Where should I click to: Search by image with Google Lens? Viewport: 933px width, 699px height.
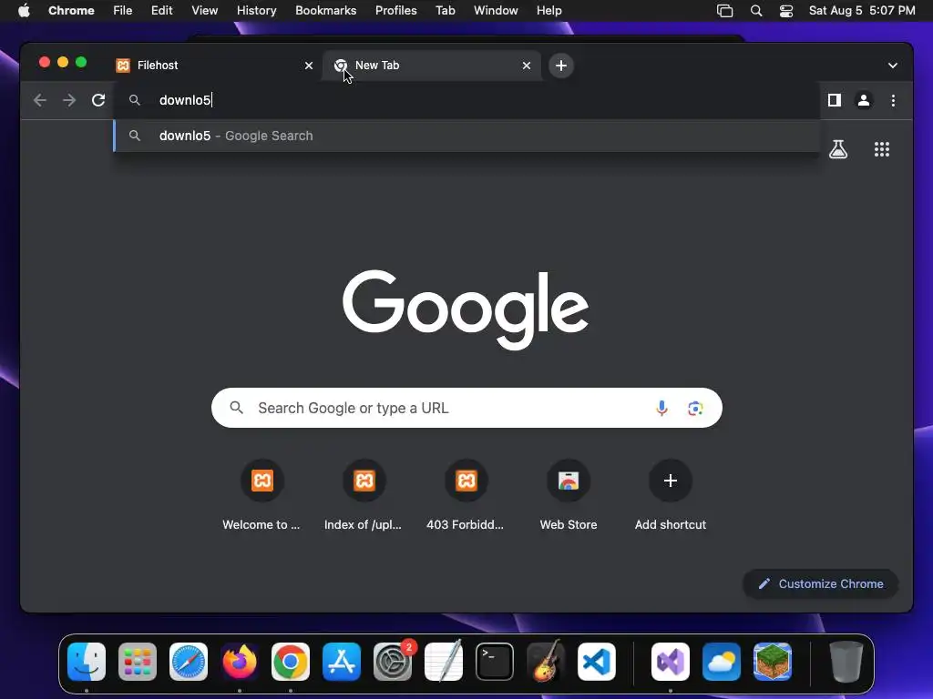coord(695,409)
